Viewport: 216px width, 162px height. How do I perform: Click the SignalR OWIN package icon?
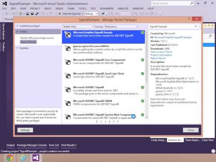click(68, 103)
